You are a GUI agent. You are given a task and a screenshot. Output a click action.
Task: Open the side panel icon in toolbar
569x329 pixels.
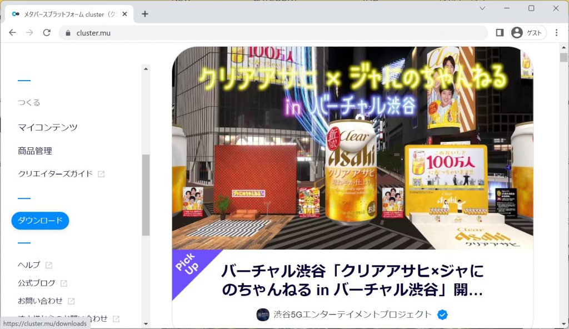pos(500,33)
